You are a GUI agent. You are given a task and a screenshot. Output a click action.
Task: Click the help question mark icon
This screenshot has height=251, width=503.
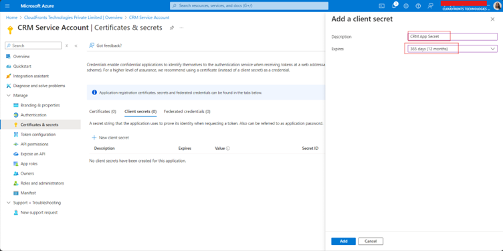(x=418, y=6)
